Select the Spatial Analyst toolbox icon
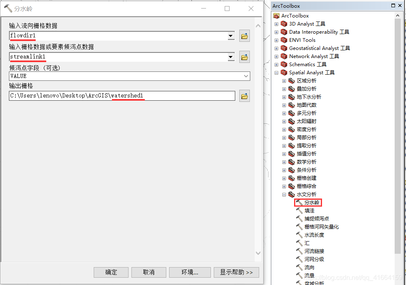Image resolution: width=406 pixels, height=285 pixels. tap(284, 73)
